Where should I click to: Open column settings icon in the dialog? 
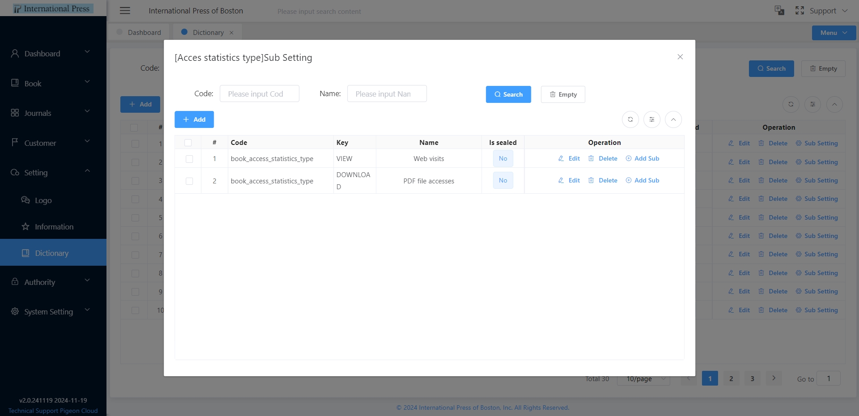pyautogui.click(x=651, y=119)
